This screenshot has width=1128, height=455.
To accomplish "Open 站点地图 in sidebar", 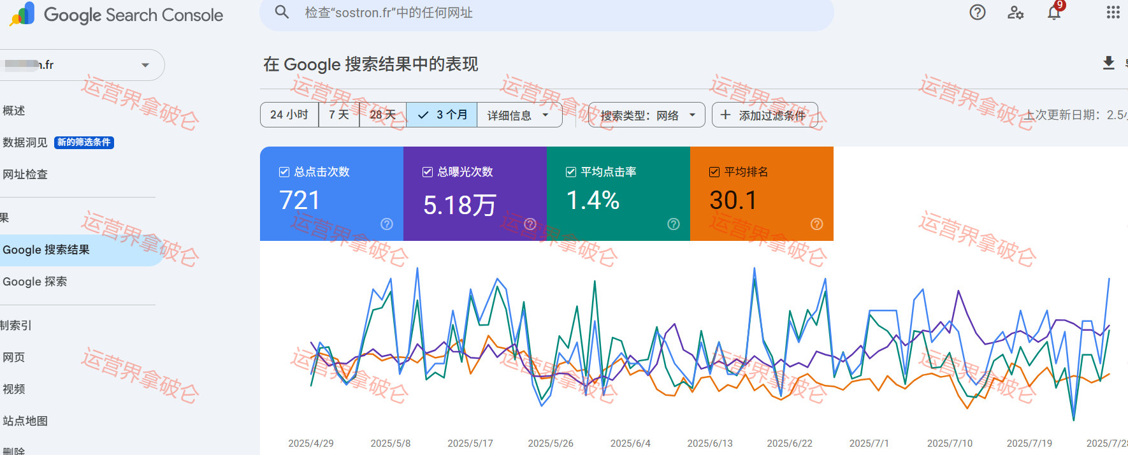I will [x=25, y=421].
